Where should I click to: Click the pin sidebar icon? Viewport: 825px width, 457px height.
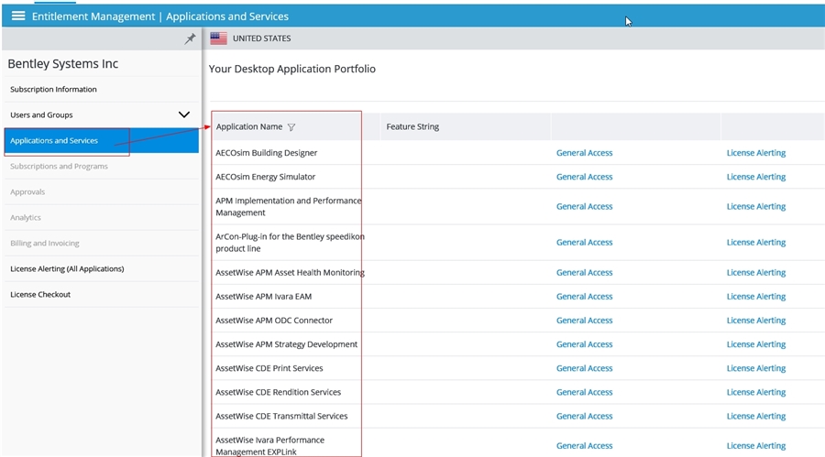point(190,38)
